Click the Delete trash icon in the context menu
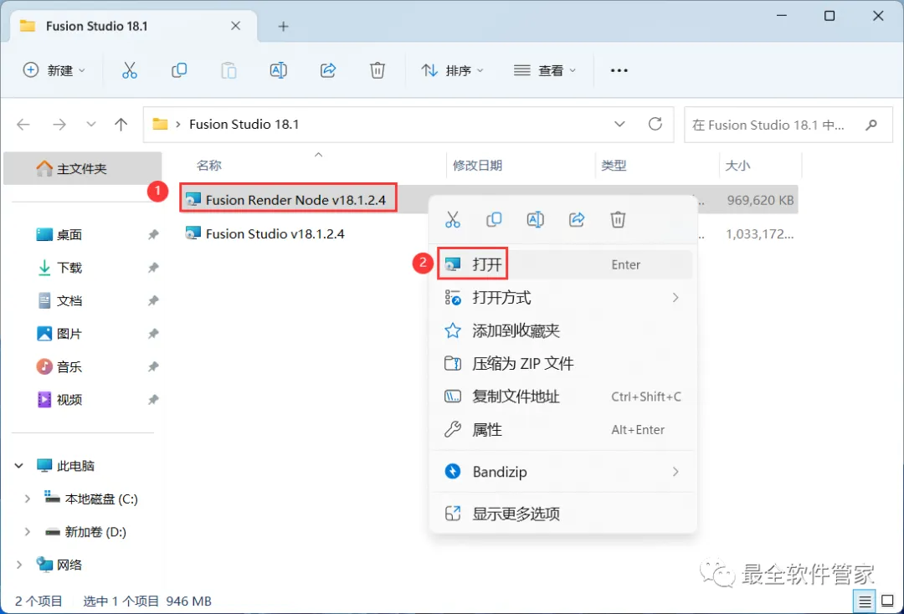The image size is (904, 614). (x=618, y=219)
